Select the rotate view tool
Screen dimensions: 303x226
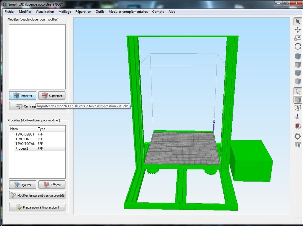(x=298, y=47)
